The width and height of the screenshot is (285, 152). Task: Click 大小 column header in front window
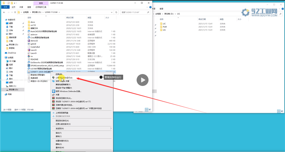tap(107, 17)
